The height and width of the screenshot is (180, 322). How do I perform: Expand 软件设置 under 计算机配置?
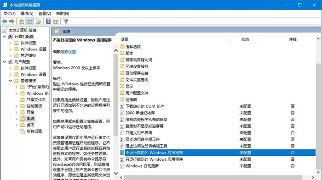[10, 43]
